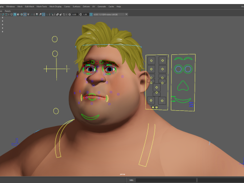
Task: Toggle Use Default Material icon
Action: [18, 14]
